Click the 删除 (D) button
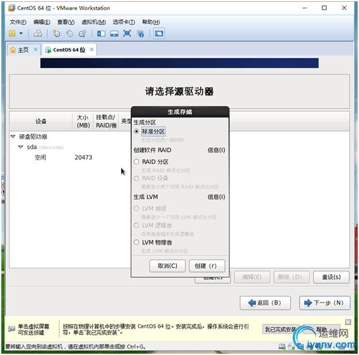Image resolution: width=359 pixels, height=355 pixels. click(x=291, y=277)
